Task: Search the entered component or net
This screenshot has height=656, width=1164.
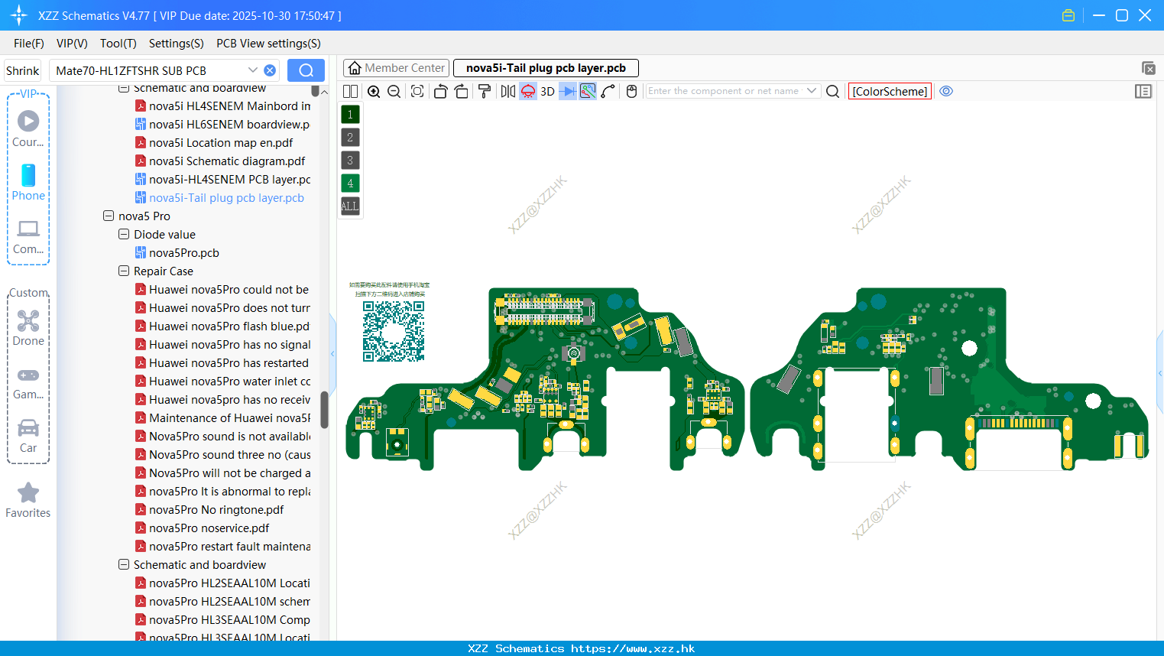Action: tap(833, 92)
